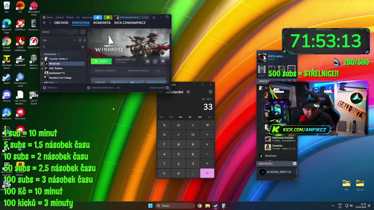This screenshot has height=210, width=374.
Task: Open Windows Start button on taskbar
Action: [x=150, y=206]
